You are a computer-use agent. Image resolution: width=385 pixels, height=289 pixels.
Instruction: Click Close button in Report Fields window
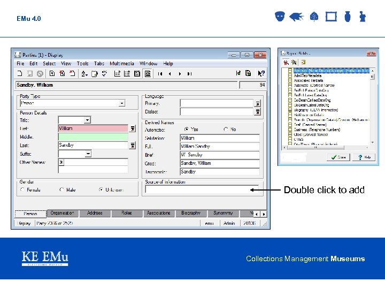click(x=338, y=157)
